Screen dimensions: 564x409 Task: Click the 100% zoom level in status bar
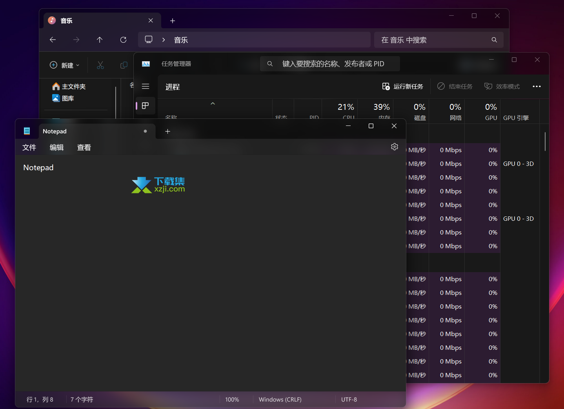point(232,399)
